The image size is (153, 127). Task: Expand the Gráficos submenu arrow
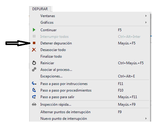click(x=146, y=22)
